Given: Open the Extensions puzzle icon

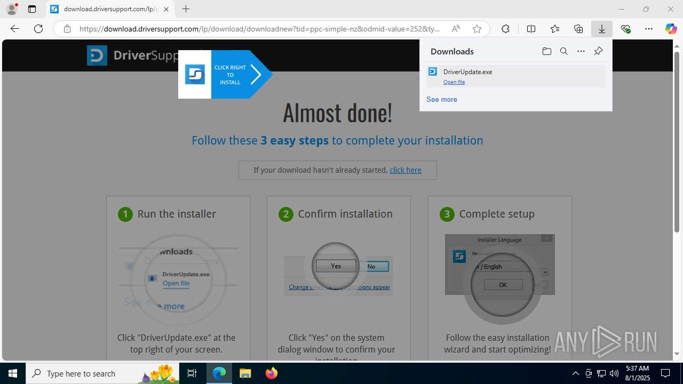Looking at the screenshot, I should (505, 29).
